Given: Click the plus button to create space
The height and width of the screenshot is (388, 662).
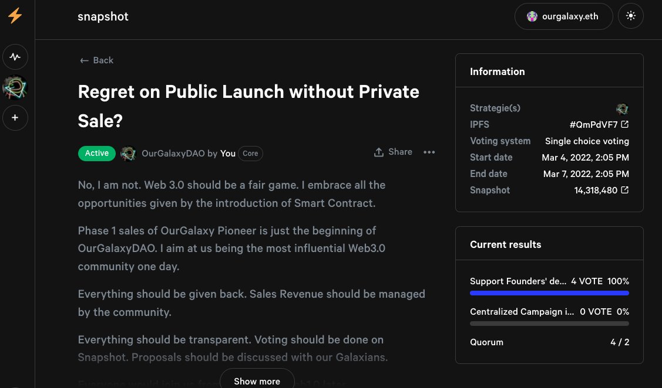Looking at the screenshot, I should pos(15,118).
